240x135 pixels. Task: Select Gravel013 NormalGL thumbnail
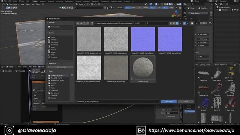143,39
